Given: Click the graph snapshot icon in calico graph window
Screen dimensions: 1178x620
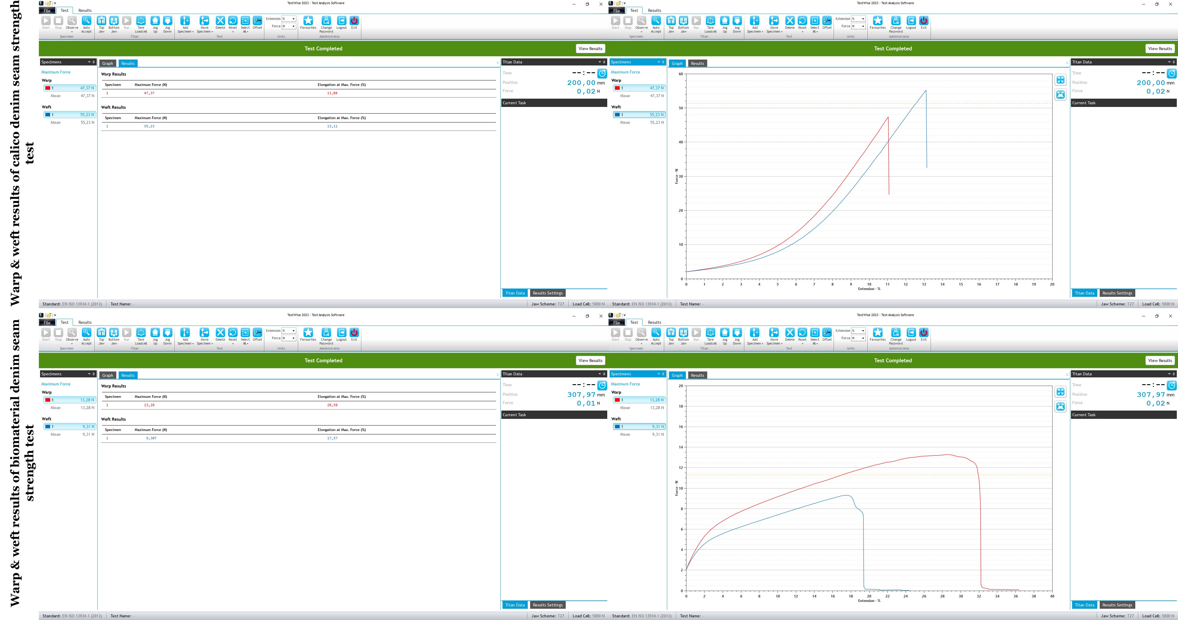Looking at the screenshot, I should point(1061,94).
